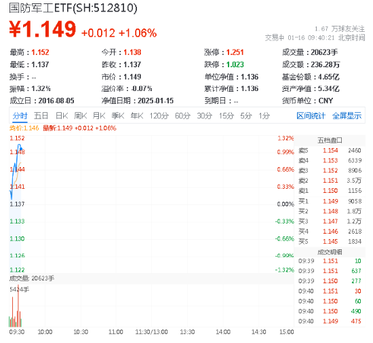Click the 振幅 value 1.32%
Image resolution: width=373 pixels, height=343 pixels.
tap(41, 89)
